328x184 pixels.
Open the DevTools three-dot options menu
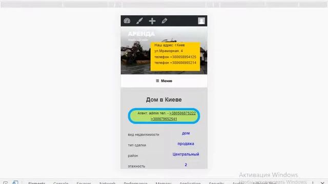click(313, 182)
